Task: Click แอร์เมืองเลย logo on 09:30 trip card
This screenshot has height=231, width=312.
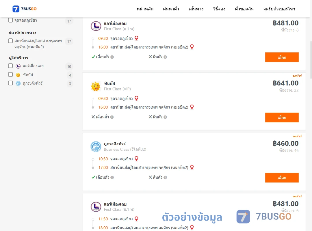Action: [96, 26]
